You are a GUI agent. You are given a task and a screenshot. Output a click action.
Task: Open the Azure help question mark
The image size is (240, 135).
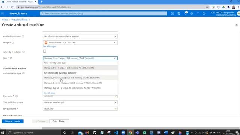(x=198, y=13)
